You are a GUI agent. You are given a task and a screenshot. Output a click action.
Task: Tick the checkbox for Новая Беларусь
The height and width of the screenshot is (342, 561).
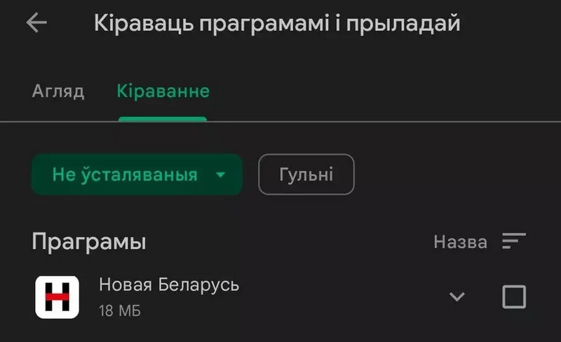point(514,296)
